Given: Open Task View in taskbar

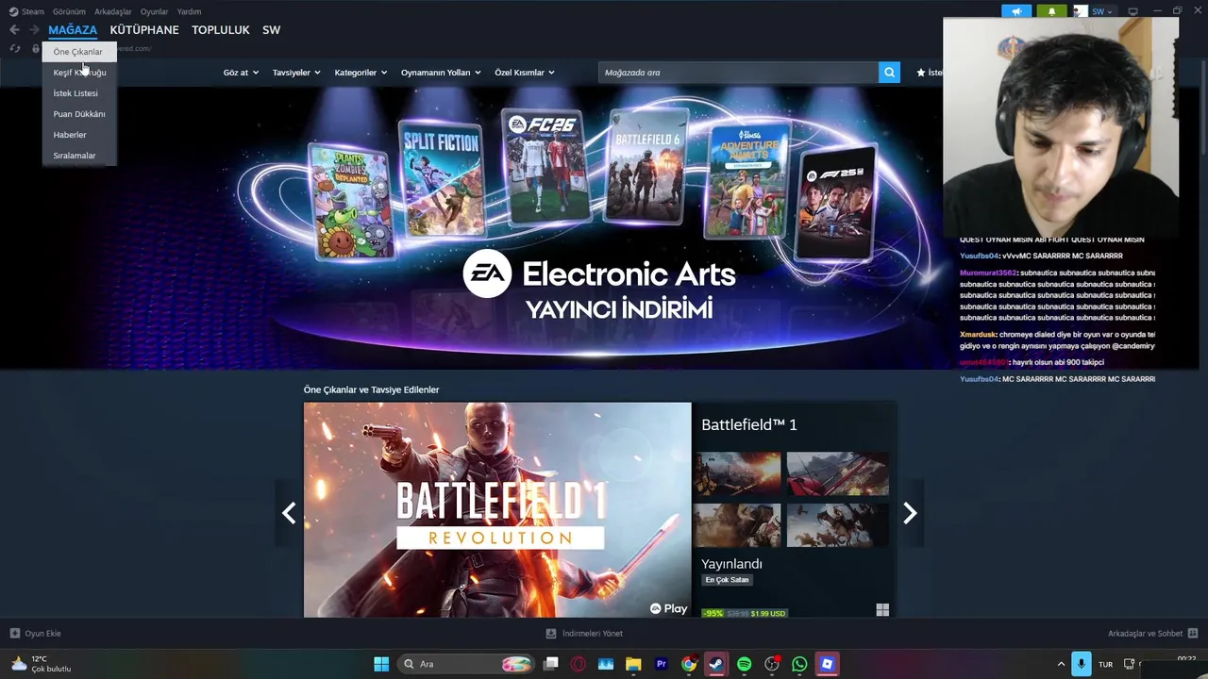Looking at the screenshot, I should (x=551, y=664).
